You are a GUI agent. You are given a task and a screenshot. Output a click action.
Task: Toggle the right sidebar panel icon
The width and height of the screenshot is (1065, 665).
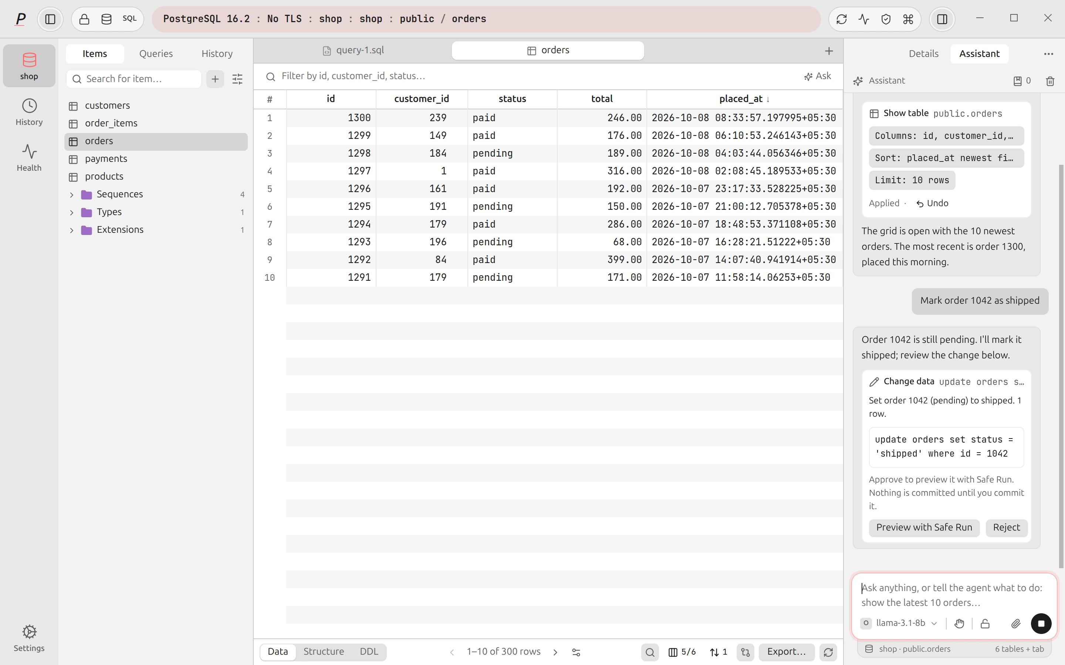coord(942,19)
